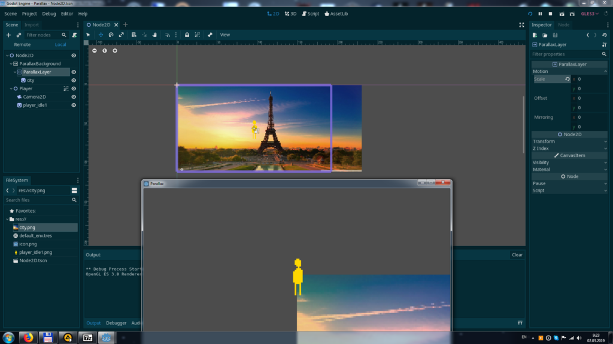Lock the selected node from moving
Viewport: 613px width, 344px height.
coord(187,35)
